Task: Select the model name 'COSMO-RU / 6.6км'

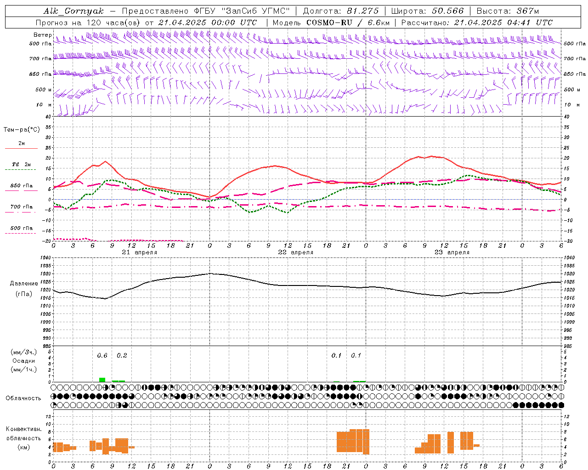Action: 348,22
